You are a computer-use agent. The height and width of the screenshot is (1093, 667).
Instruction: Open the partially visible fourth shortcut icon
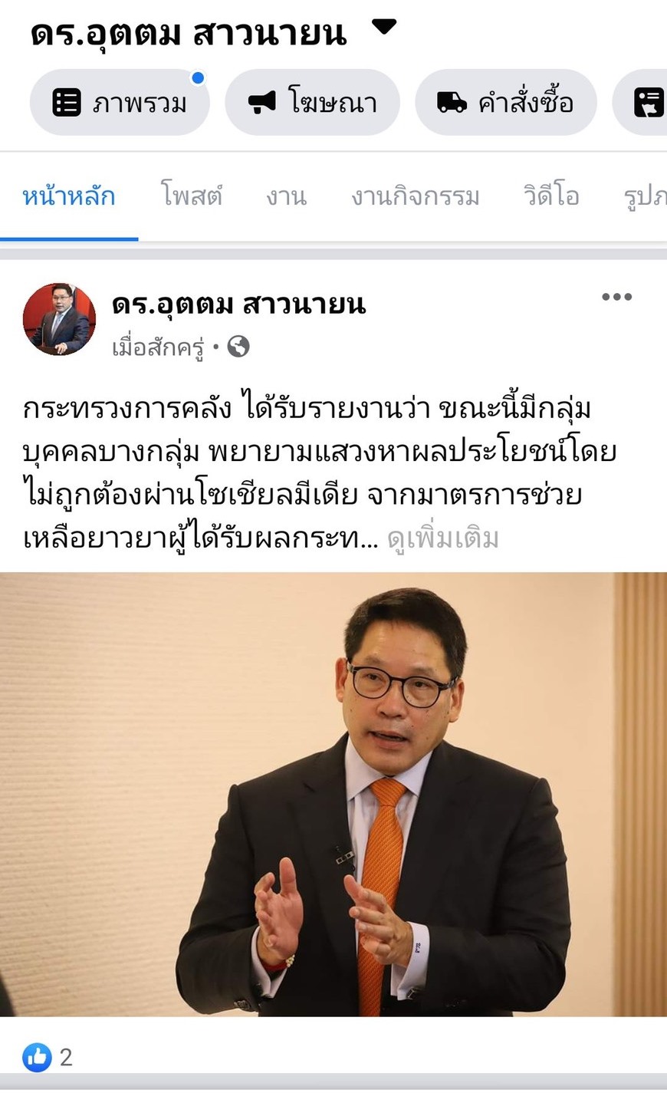[649, 102]
